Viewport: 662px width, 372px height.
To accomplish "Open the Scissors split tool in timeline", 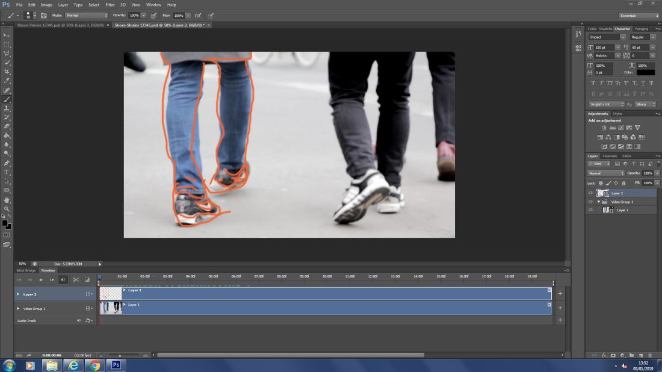I will pos(76,279).
